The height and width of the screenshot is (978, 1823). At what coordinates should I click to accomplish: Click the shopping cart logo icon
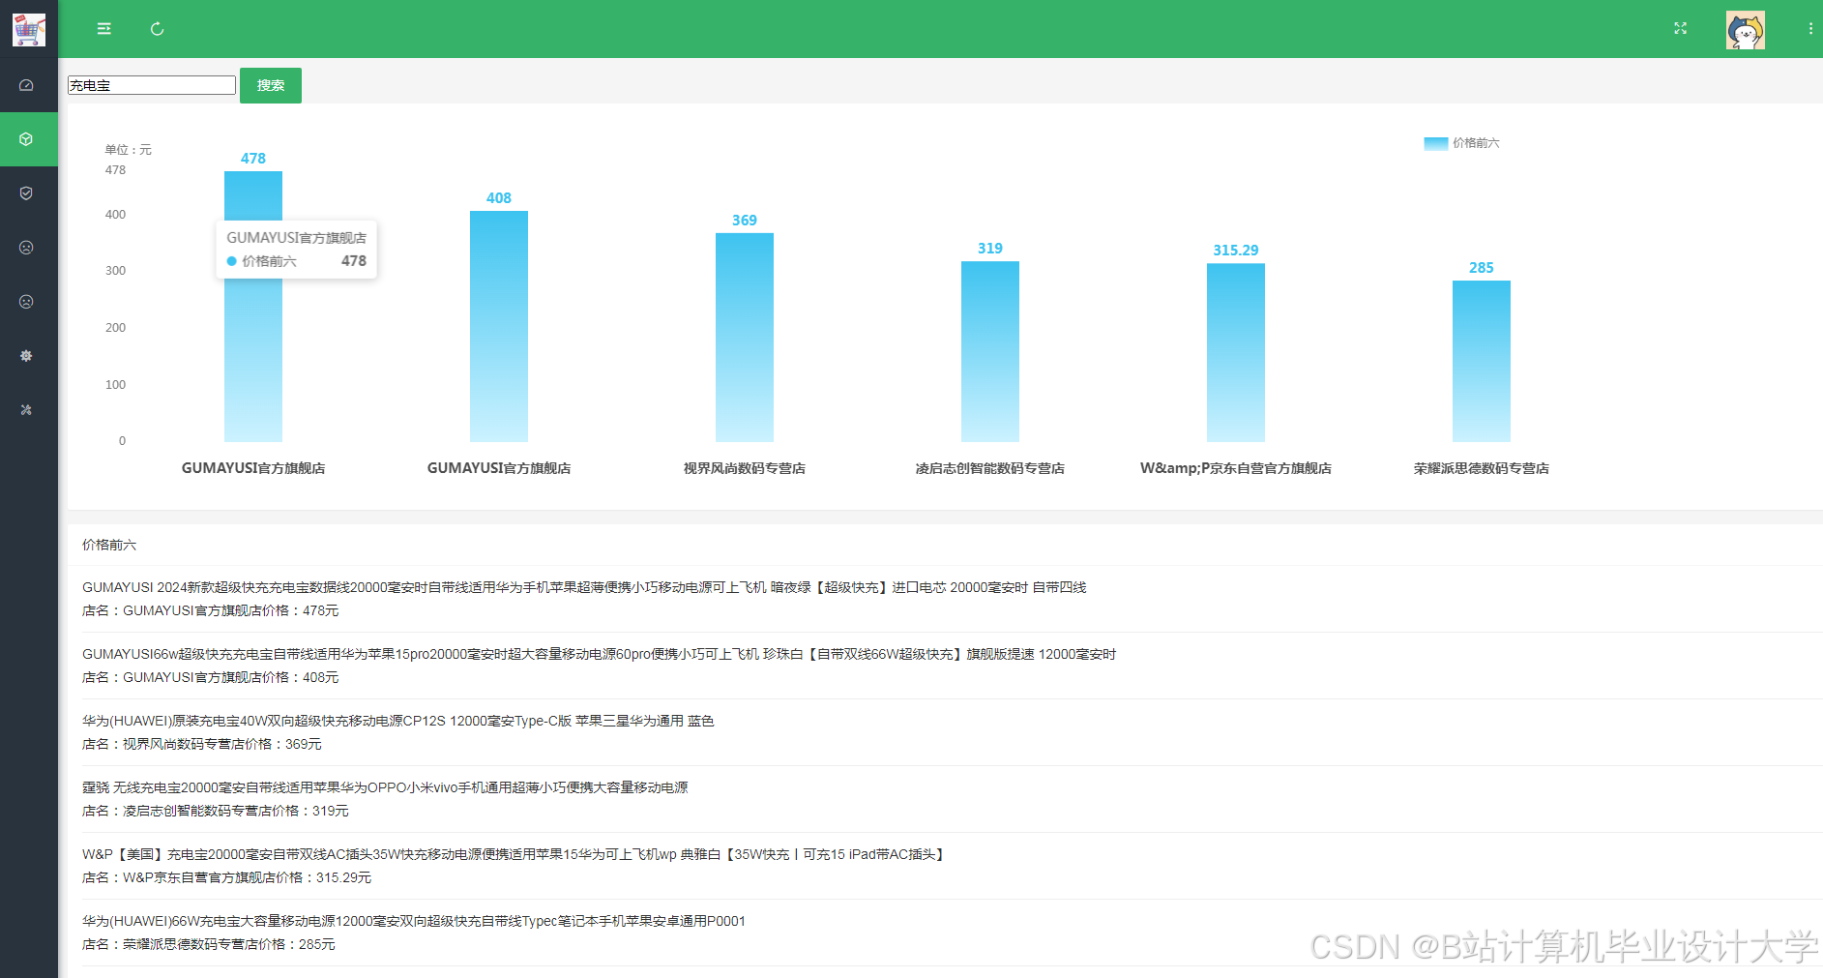click(x=29, y=29)
